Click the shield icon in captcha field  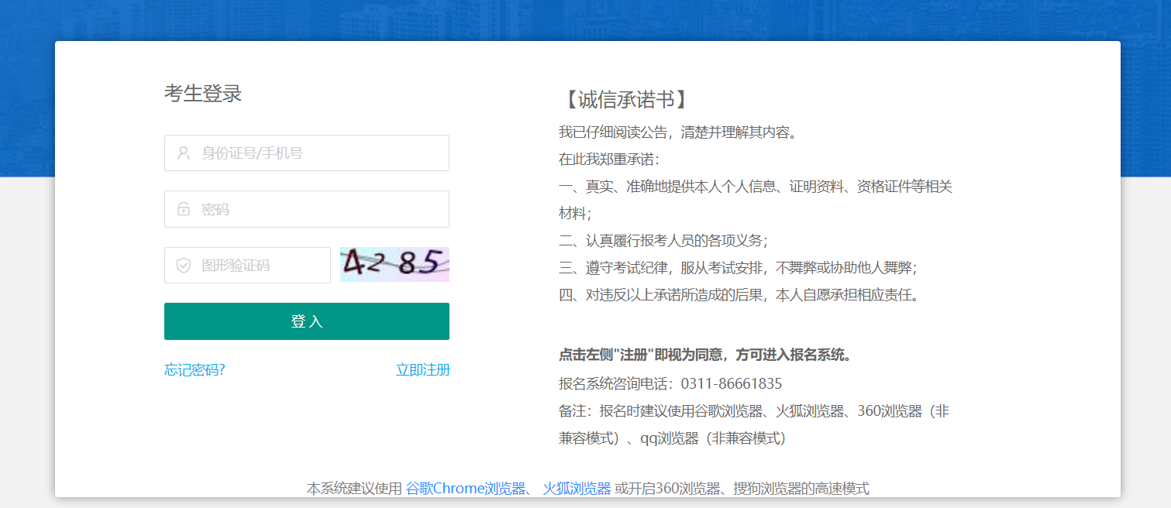(x=184, y=266)
